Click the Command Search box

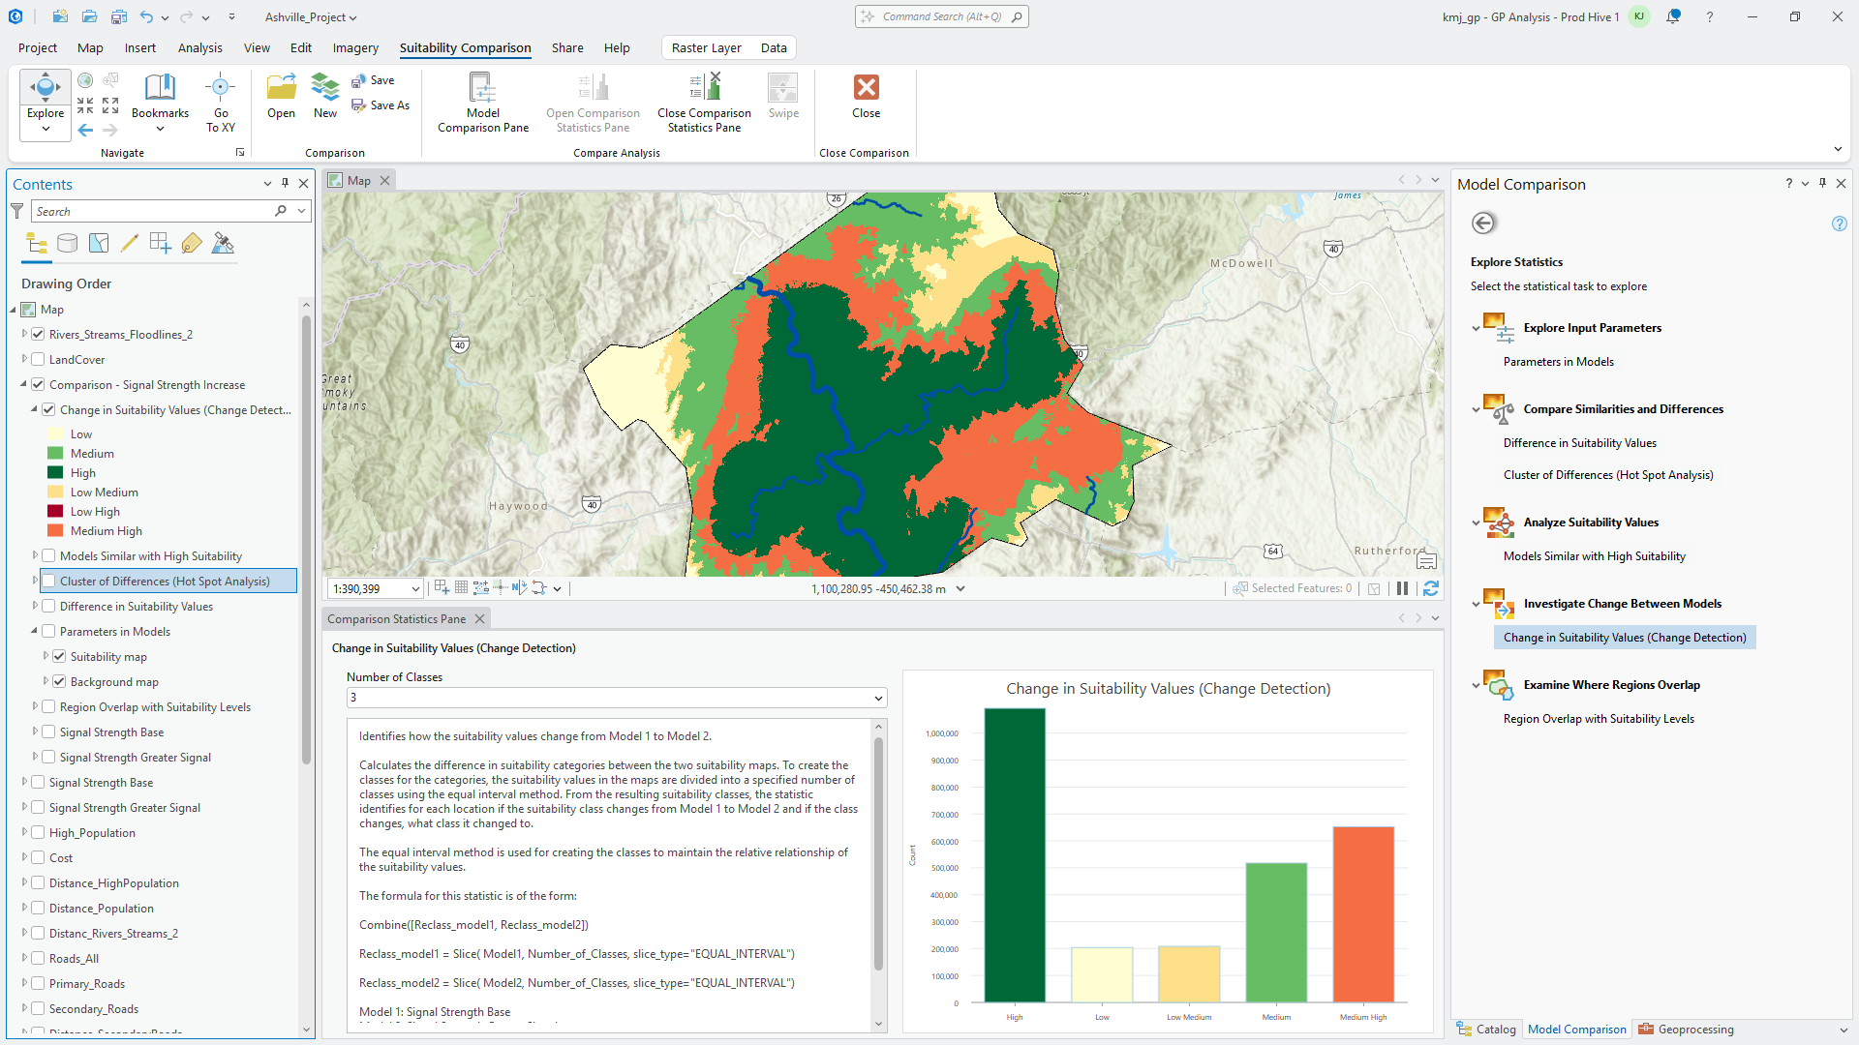pos(941,16)
